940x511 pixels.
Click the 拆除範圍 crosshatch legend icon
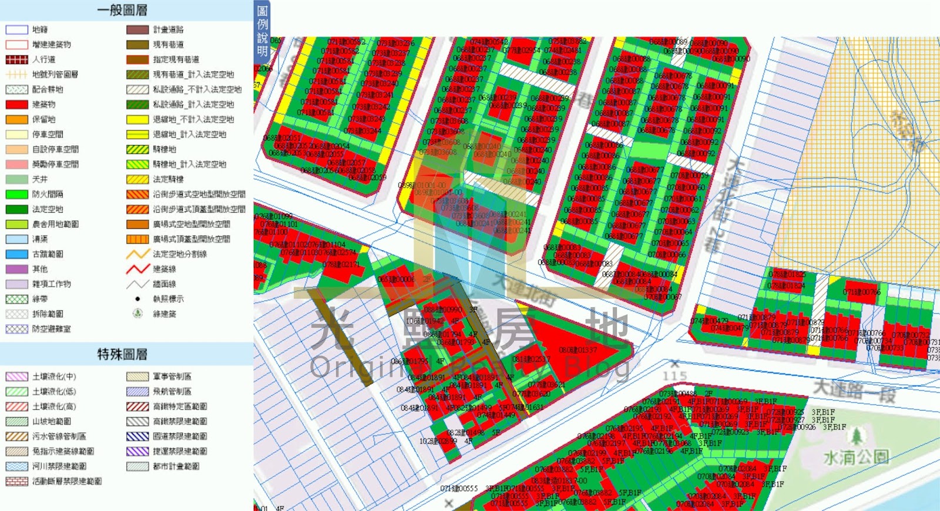coord(16,314)
